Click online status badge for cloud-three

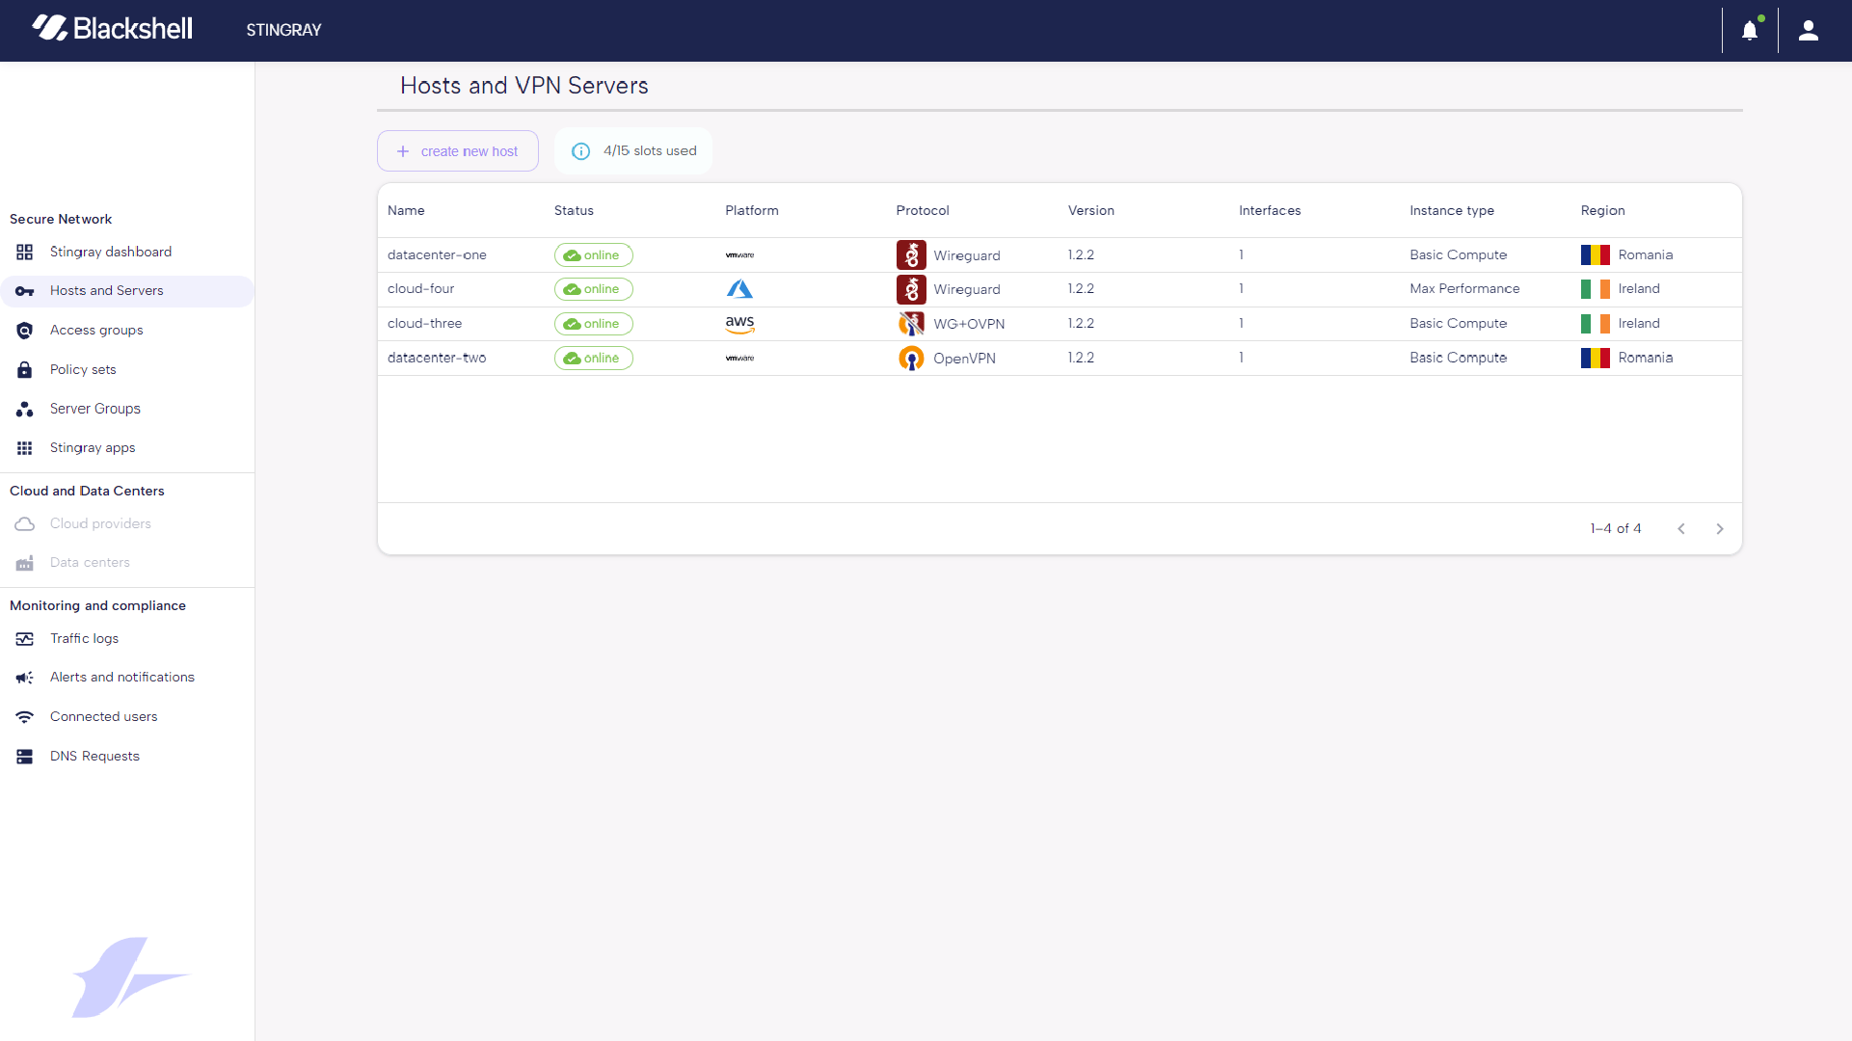coord(593,324)
